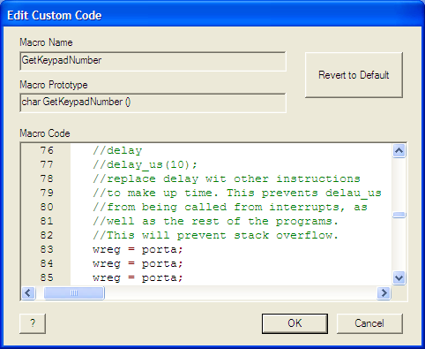Image resolution: width=425 pixels, height=349 pixels.
Task: Click the scroll left arrow below code
Action: [x=28, y=293]
